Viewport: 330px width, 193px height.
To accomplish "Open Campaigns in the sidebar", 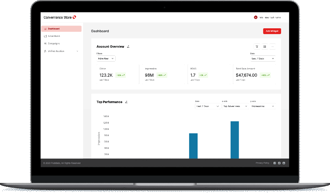I will pyautogui.click(x=54, y=43).
